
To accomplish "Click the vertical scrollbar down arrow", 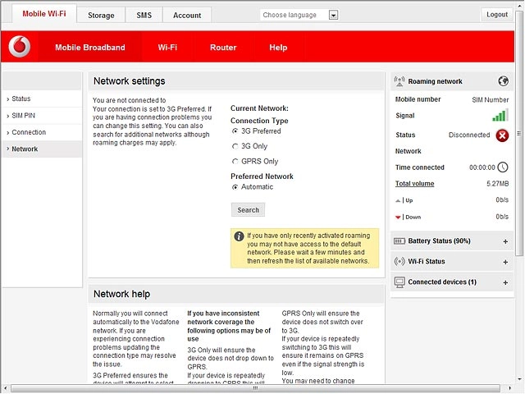I will (x=519, y=379).
